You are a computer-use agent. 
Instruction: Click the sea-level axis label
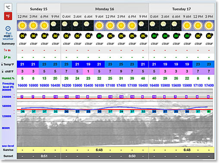coord(8,146)
